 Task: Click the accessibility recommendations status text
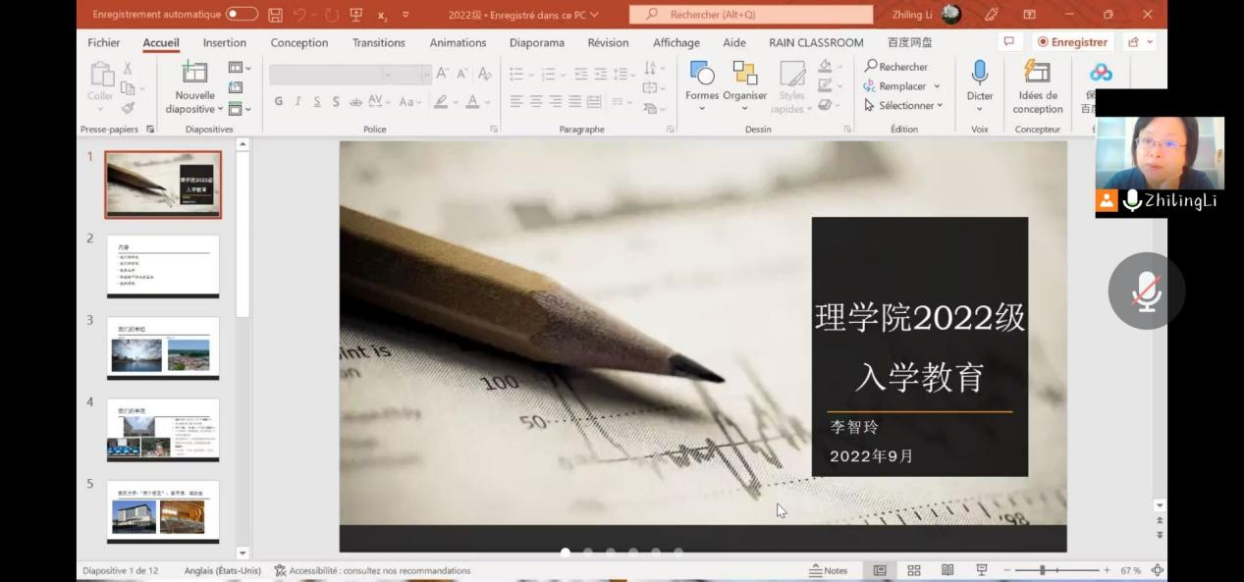click(x=379, y=570)
